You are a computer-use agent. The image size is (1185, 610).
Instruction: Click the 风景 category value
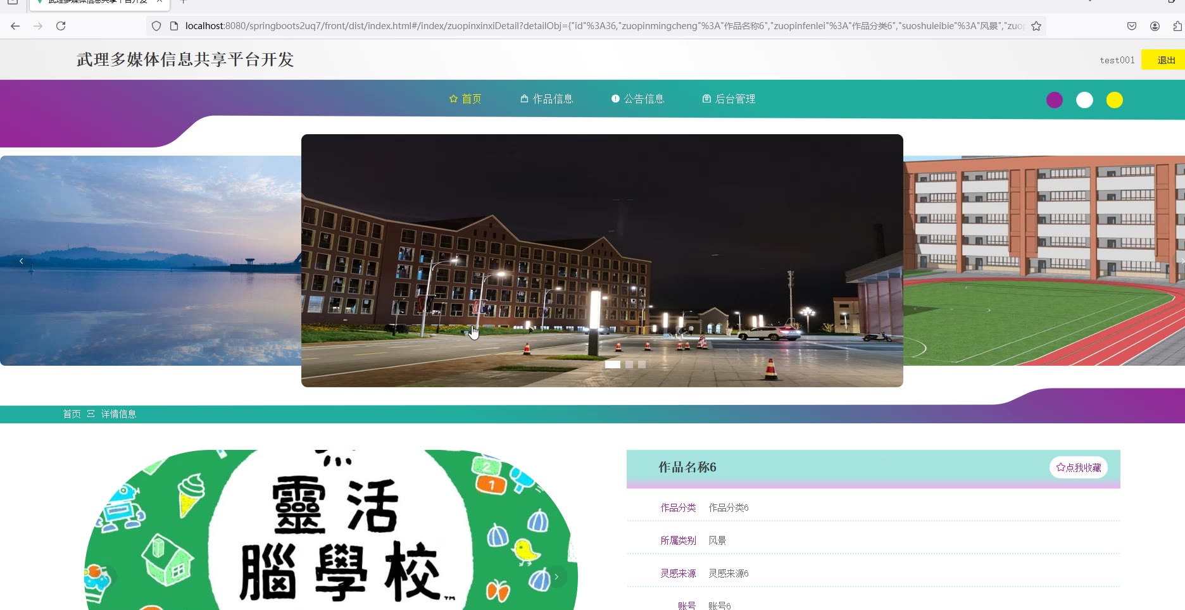point(717,540)
